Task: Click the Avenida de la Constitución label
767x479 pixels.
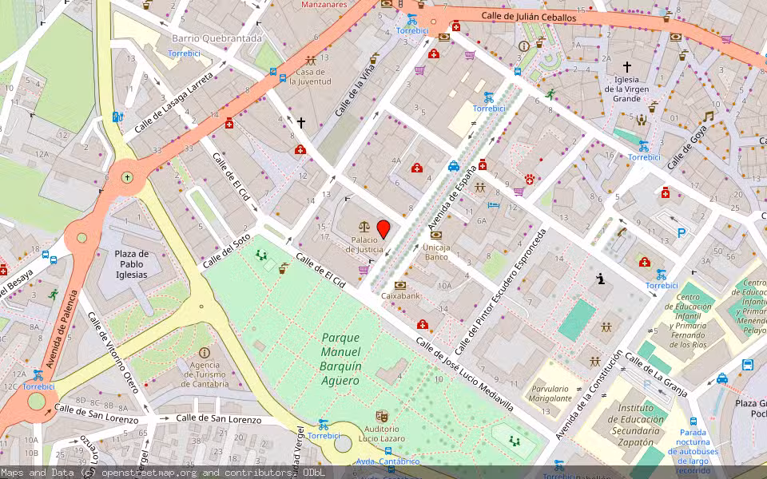Action: 589,394
